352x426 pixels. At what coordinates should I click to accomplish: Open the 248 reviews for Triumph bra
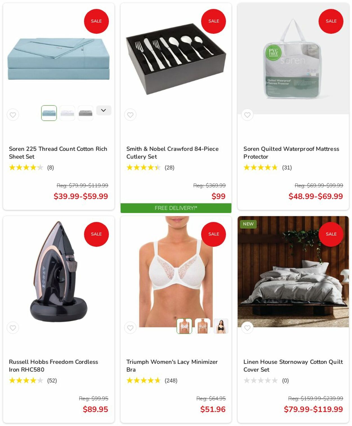tap(171, 380)
